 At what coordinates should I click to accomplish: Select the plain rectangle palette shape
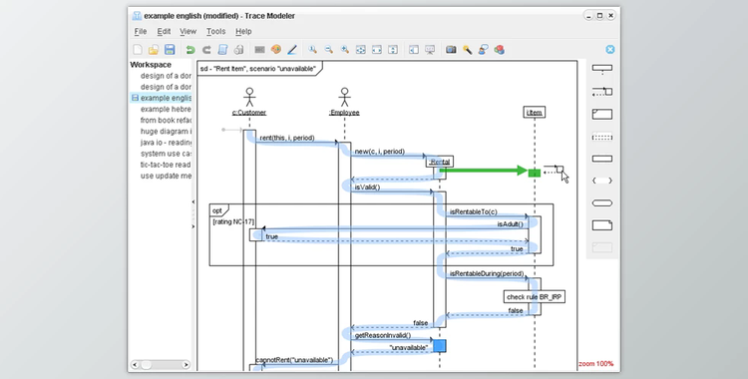pyautogui.click(x=602, y=159)
